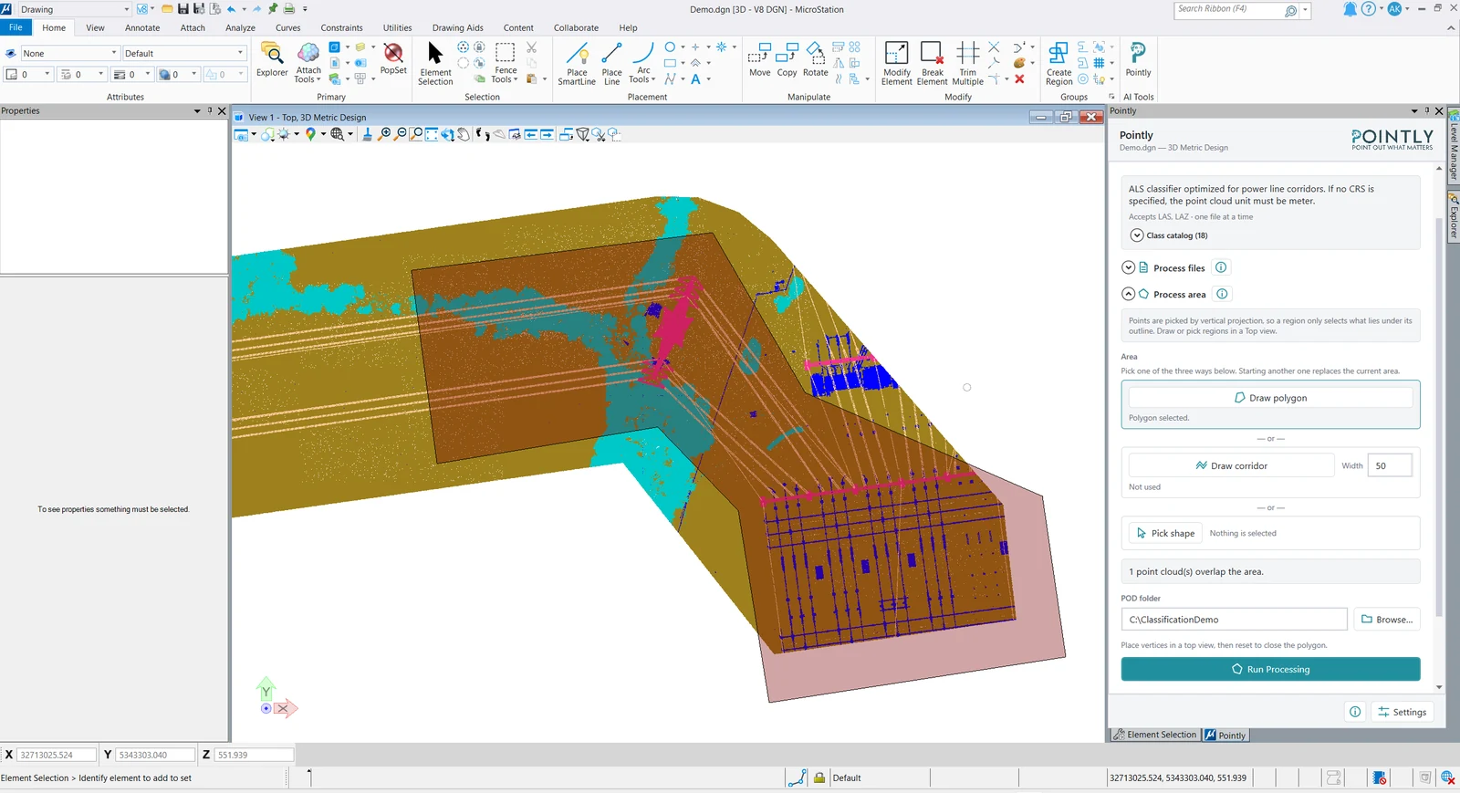
Task: Click the Fit View tool
Action: pos(432,134)
